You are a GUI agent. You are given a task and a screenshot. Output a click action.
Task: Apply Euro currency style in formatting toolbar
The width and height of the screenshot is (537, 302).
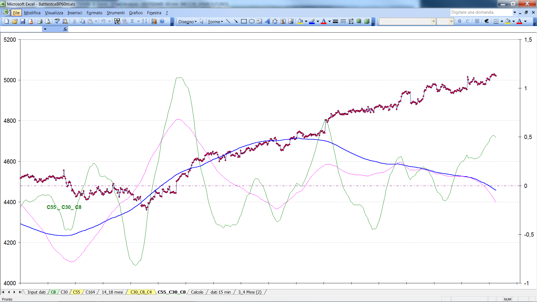click(487, 21)
